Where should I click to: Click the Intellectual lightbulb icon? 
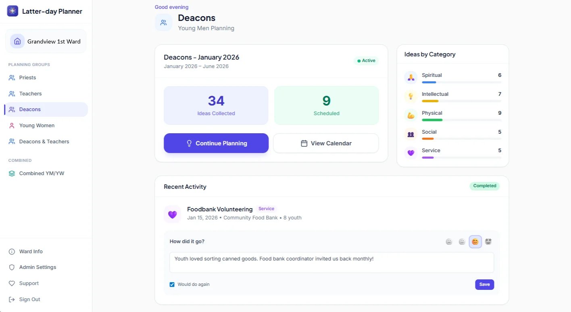411,96
